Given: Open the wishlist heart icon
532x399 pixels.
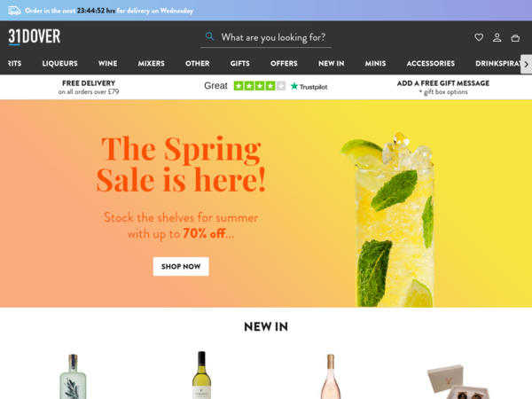Looking at the screenshot, I should [x=479, y=37].
